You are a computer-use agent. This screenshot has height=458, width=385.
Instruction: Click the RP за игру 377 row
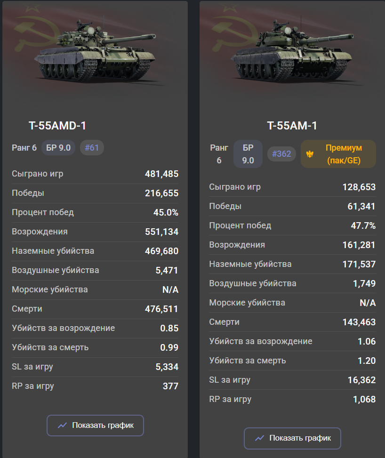95,386
